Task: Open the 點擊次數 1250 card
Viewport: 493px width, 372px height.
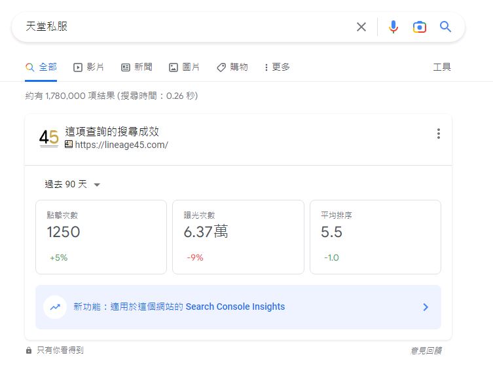Action: pos(101,237)
